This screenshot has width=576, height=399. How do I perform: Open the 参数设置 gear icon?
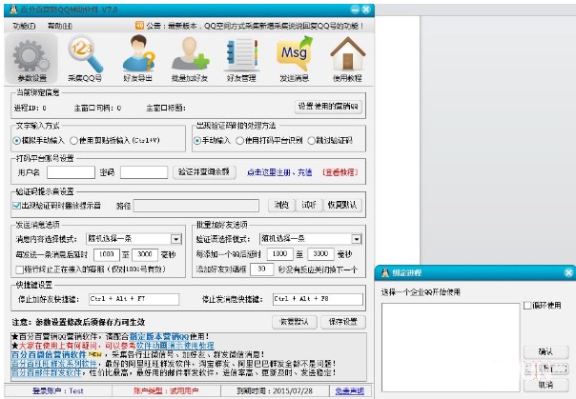31,59
